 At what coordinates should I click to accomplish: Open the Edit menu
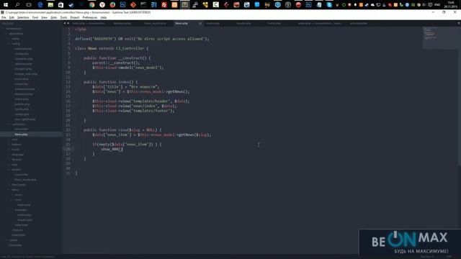(x=12, y=17)
